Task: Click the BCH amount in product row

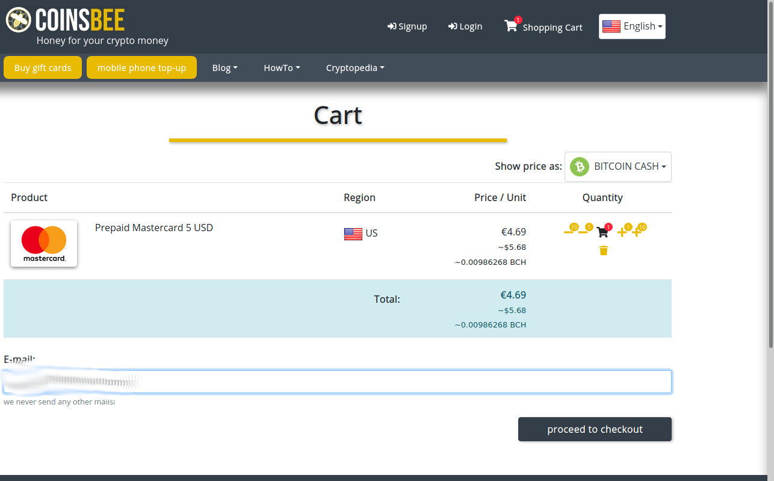Action: coord(491,262)
